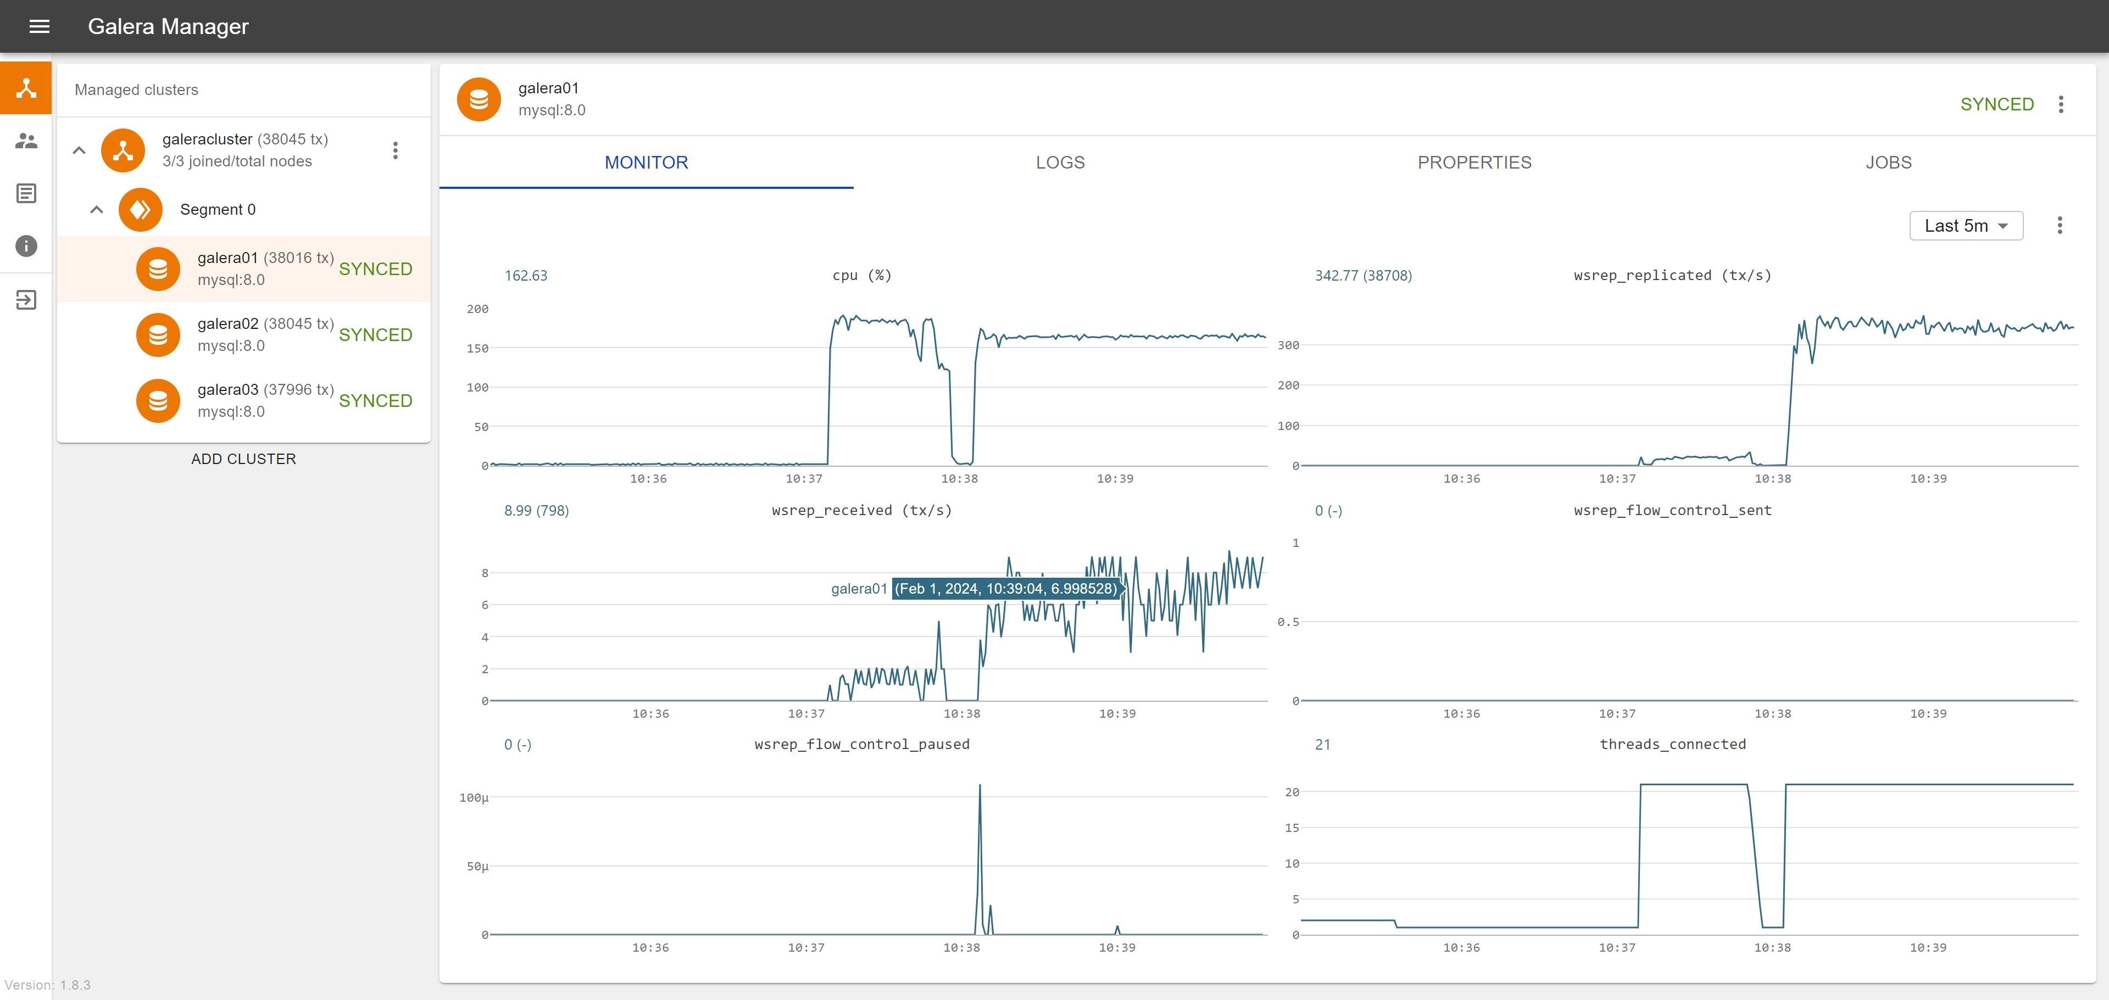The image size is (2109, 1000).
Task: Collapse the galeracluster tree chevron
Action: 80,150
